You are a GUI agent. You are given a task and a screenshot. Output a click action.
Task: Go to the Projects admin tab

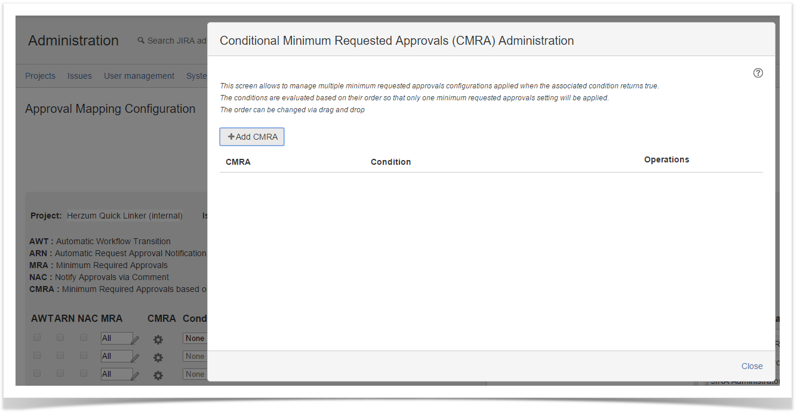pyautogui.click(x=40, y=76)
